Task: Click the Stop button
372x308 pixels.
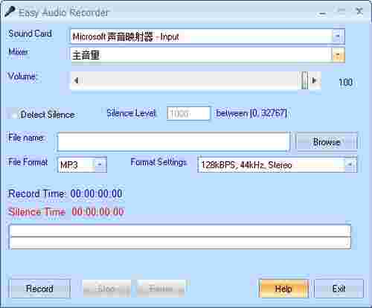Action: pyautogui.click(x=106, y=289)
